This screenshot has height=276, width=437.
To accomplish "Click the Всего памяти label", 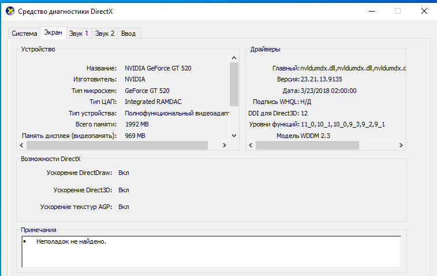I will (96, 124).
